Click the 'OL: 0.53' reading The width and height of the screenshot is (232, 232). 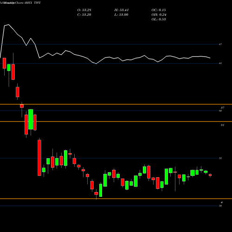coord(159,19)
